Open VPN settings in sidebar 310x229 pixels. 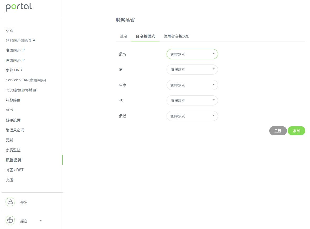pos(9,110)
